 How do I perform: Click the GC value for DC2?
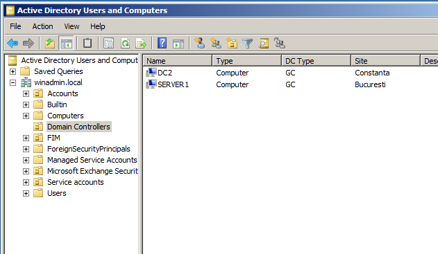(x=290, y=73)
